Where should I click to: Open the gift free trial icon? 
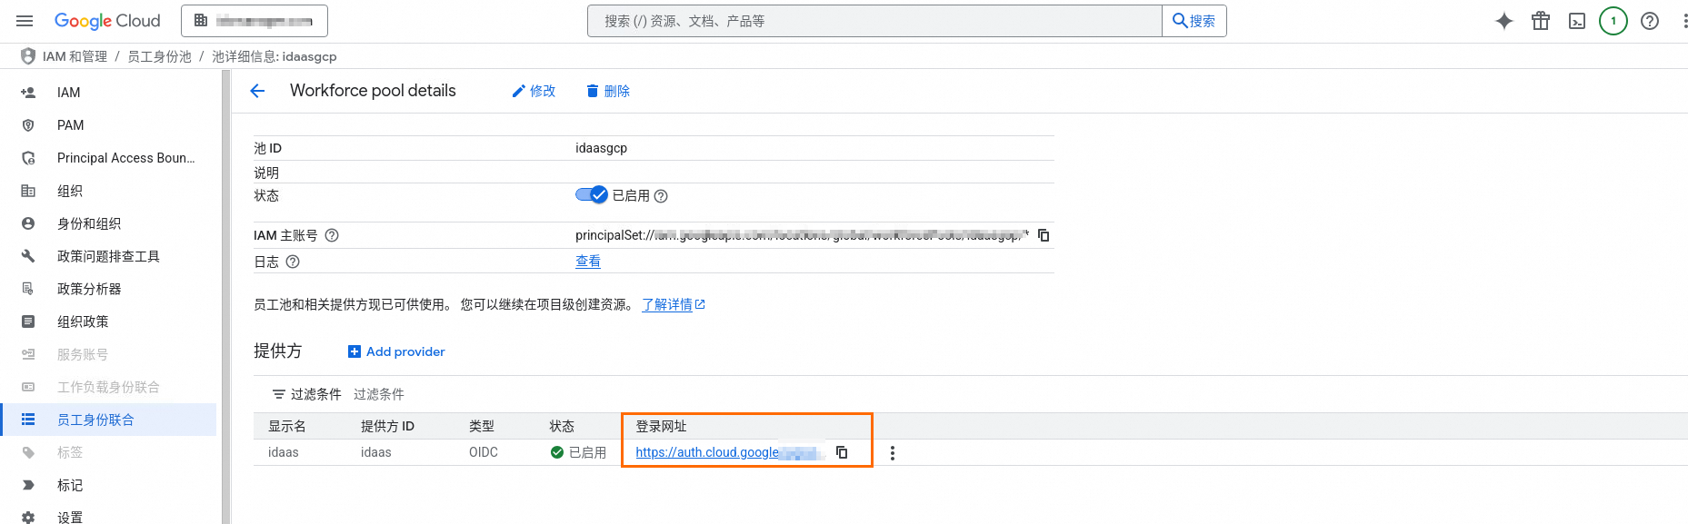point(1541,21)
